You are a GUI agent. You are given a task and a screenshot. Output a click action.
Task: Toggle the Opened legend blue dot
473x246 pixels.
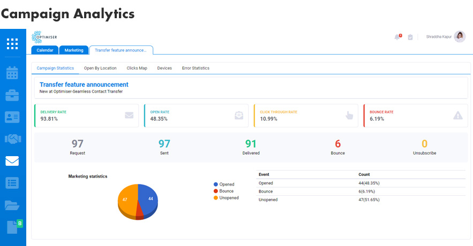pos(215,184)
